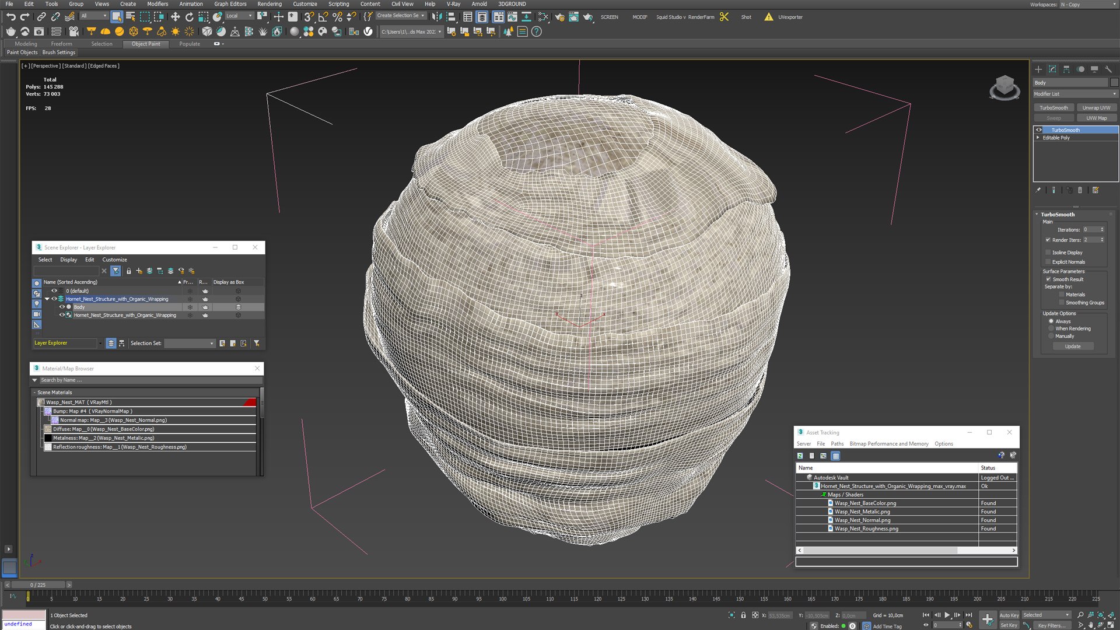Open the Selection Set dropdown in Layer Explorer
This screenshot has height=630, width=1120.
[x=190, y=344]
